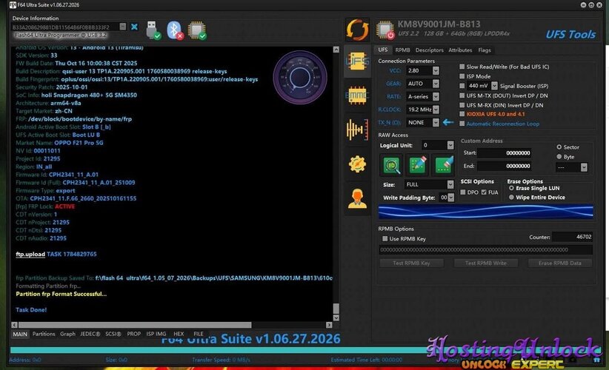Open the eMMC module sidebar icon
Screen dimensions: 609x370
coord(357,95)
